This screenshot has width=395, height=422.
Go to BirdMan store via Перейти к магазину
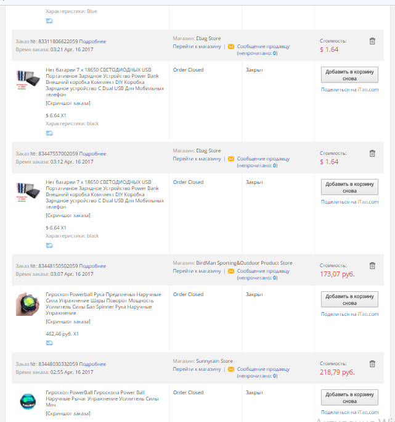pos(197,271)
